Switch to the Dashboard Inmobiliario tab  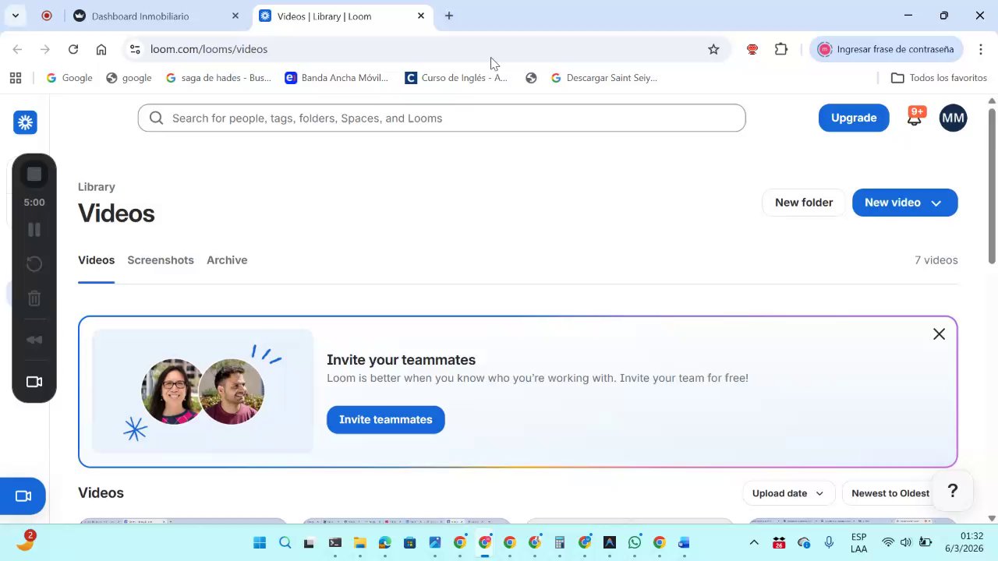click(x=156, y=16)
